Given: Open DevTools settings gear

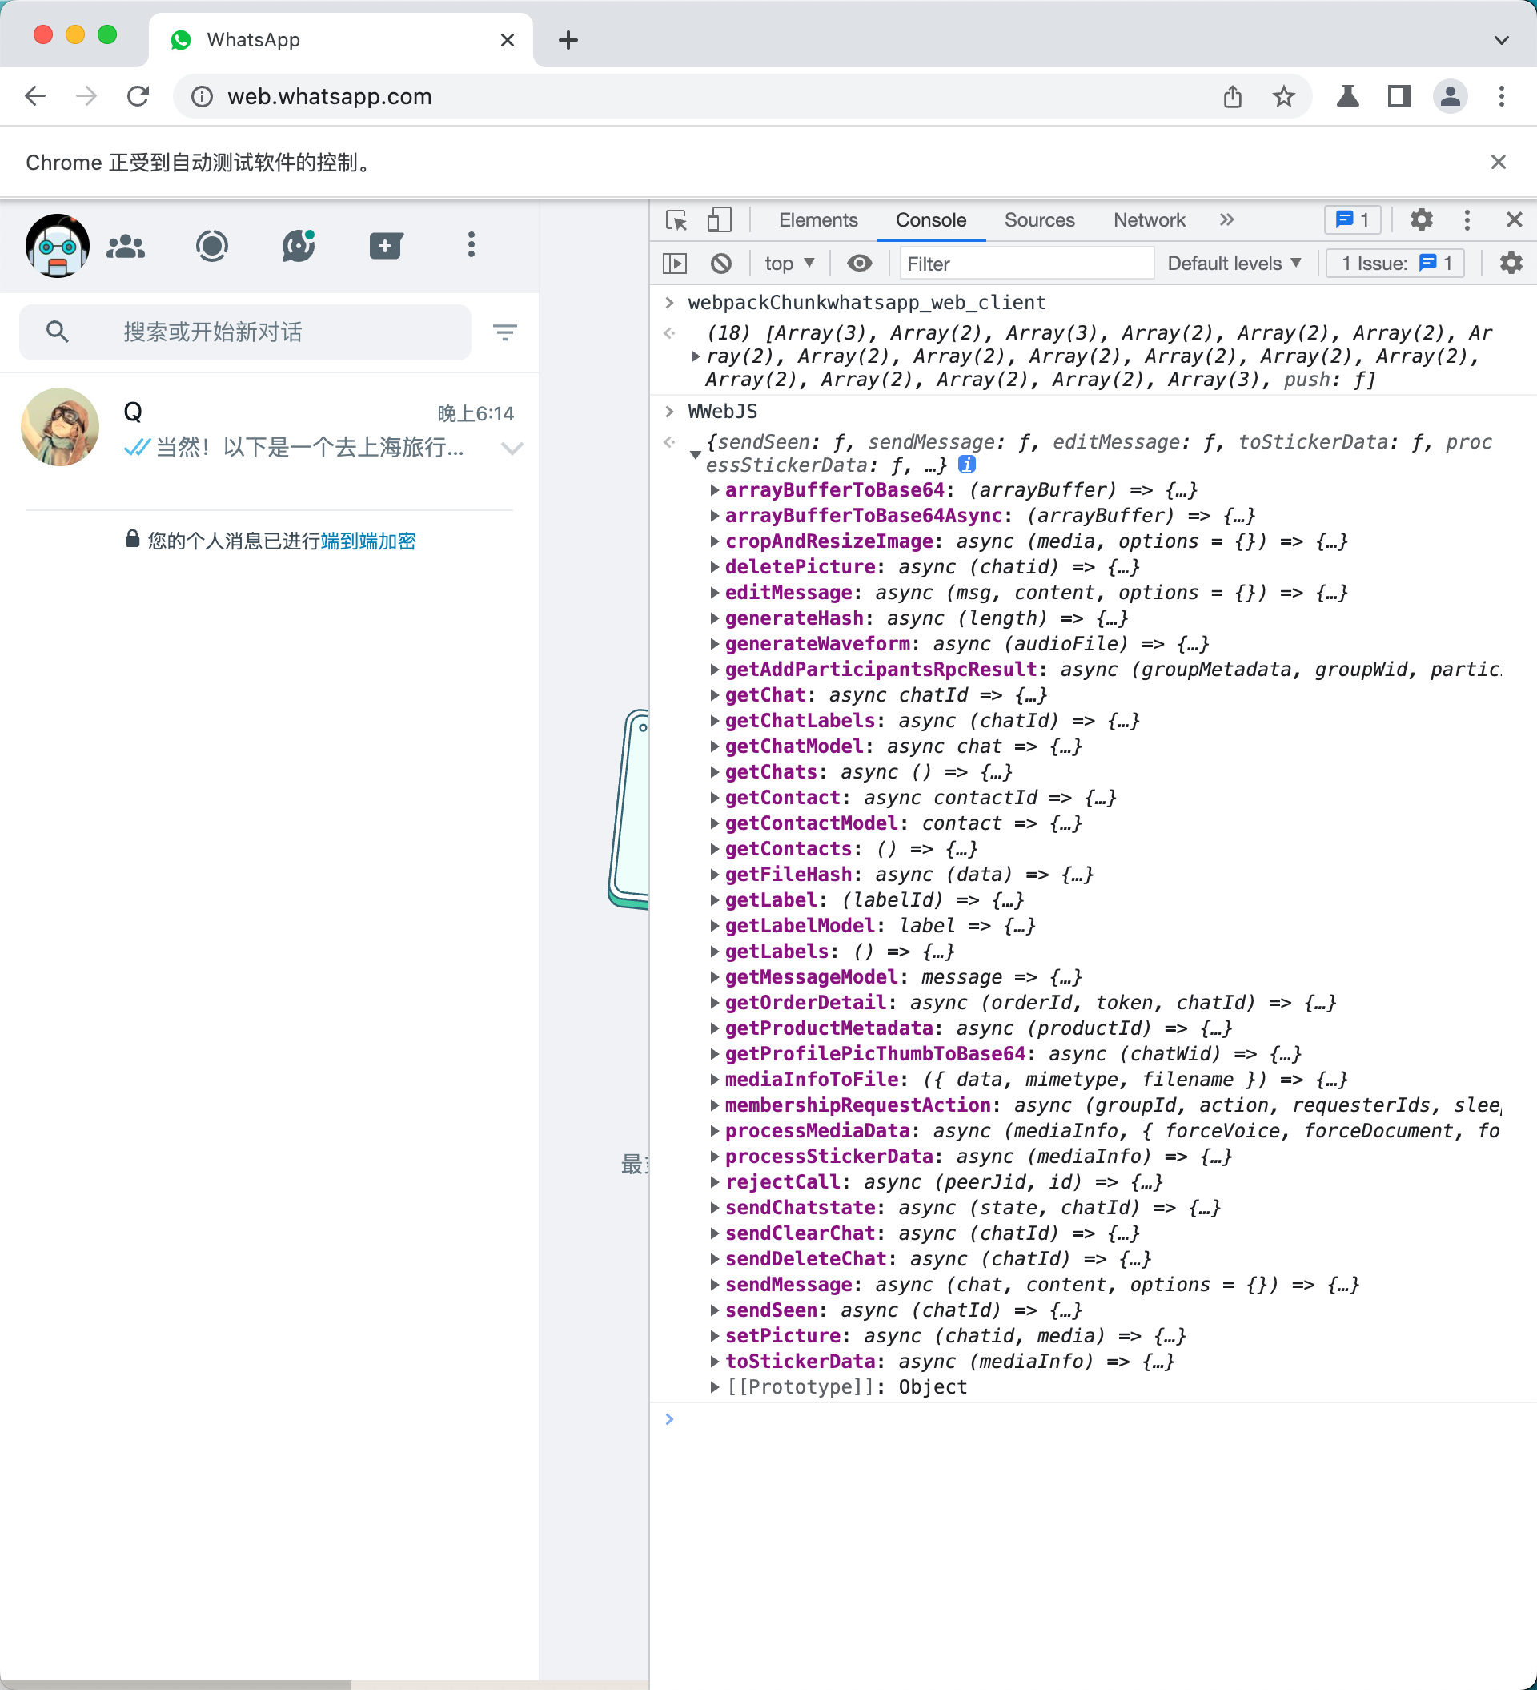Looking at the screenshot, I should pyautogui.click(x=1422, y=219).
